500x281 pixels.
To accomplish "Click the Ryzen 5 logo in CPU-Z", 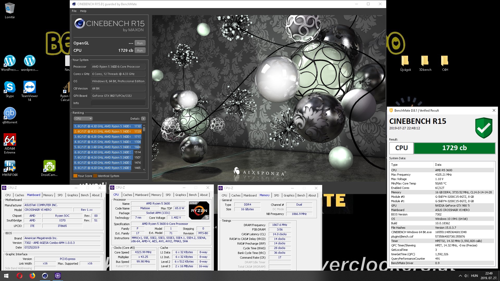I will tap(199, 210).
